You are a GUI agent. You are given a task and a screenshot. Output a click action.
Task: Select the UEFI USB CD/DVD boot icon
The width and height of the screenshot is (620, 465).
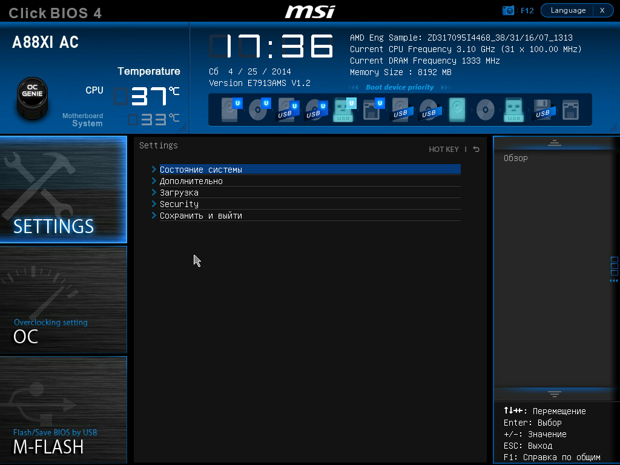pos(316,110)
